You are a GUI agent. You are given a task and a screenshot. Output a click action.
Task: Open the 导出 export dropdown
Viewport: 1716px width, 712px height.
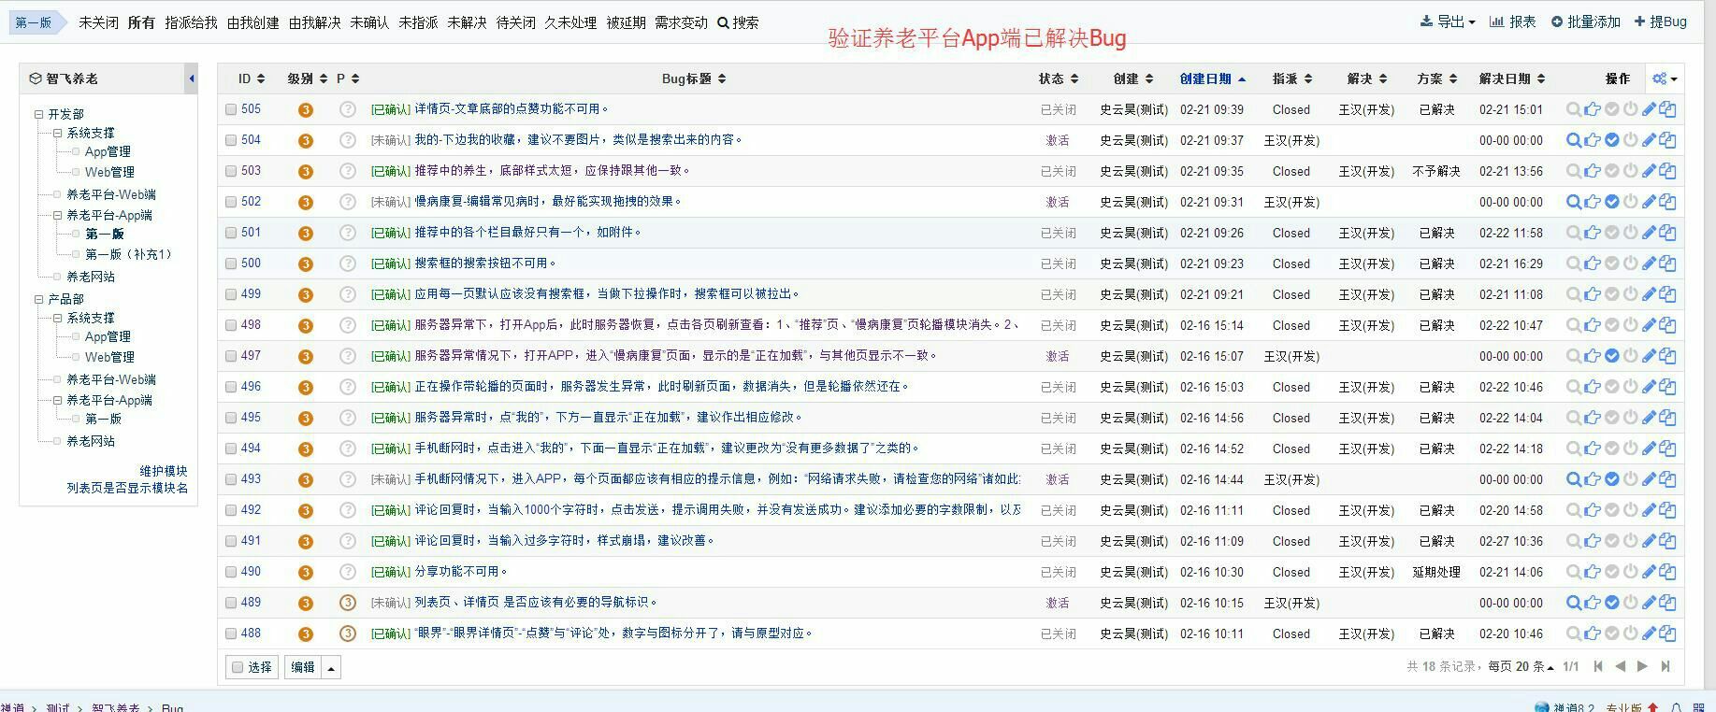pyautogui.click(x=1448, y=21)
